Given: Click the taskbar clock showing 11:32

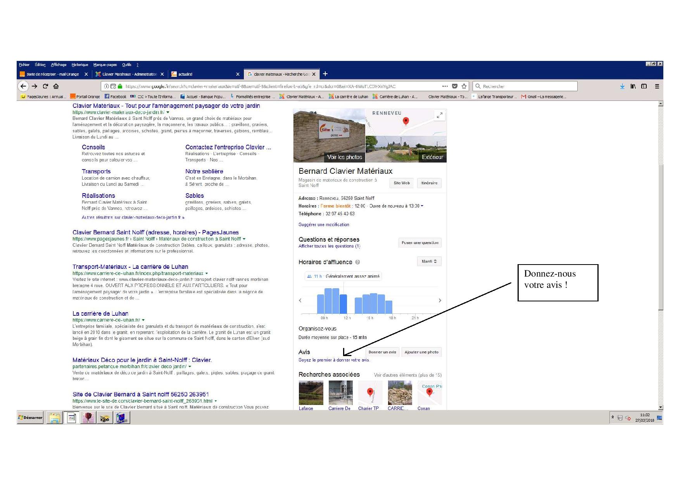Looking at the screenshot, I should (x=645, y=417).
